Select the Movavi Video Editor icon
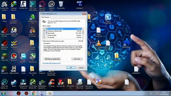171x96 pixels. [108, 19]
